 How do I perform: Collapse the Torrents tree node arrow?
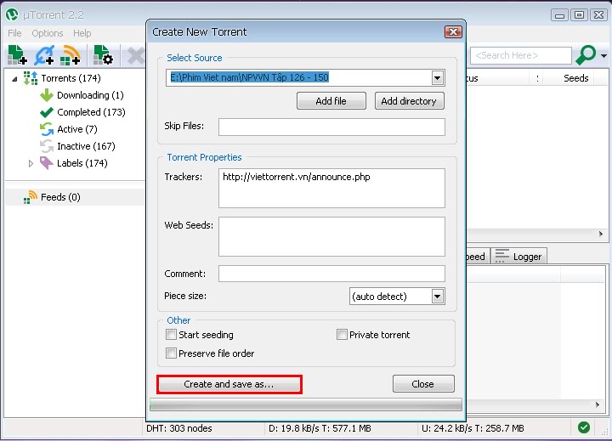(x=14, y=79)
